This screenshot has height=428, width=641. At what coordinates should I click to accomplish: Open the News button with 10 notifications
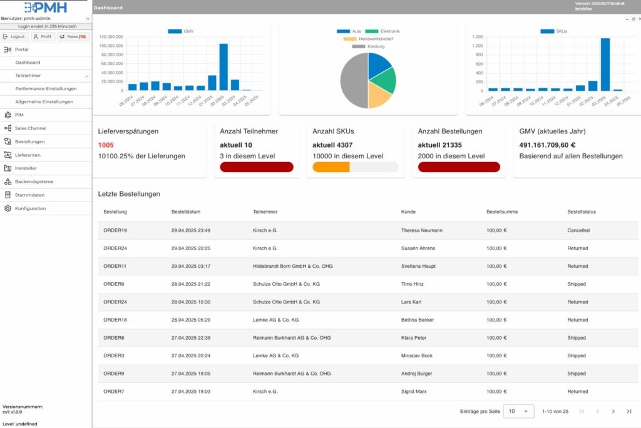coord(73,37)
